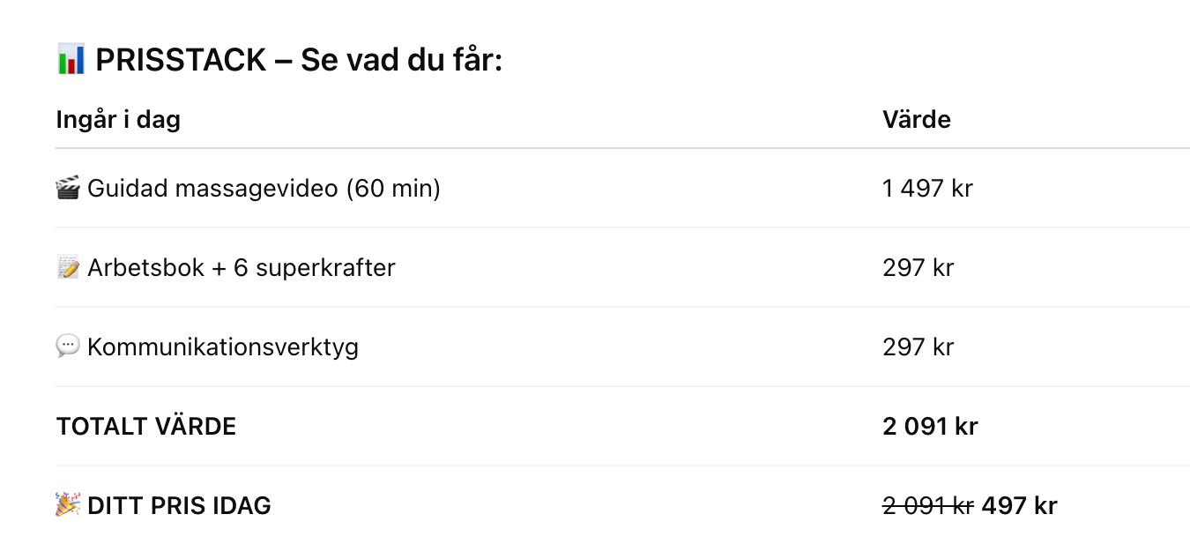The image size is (1190, 559).
Task: Click the clapperboard icon for massage video
Action: tap(68, 189)
